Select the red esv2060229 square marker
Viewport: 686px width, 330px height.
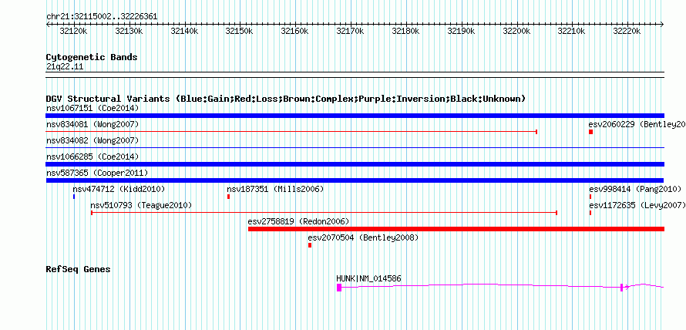(x=590, y=132)
